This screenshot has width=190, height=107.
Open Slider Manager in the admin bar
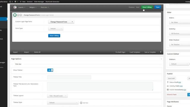(x=39, y=2)
